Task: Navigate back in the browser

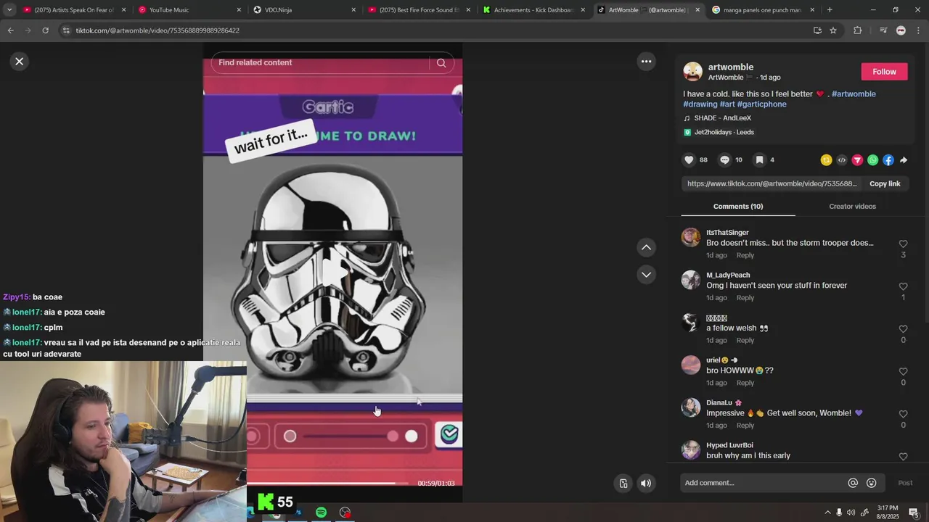Action: coord(10,30)
